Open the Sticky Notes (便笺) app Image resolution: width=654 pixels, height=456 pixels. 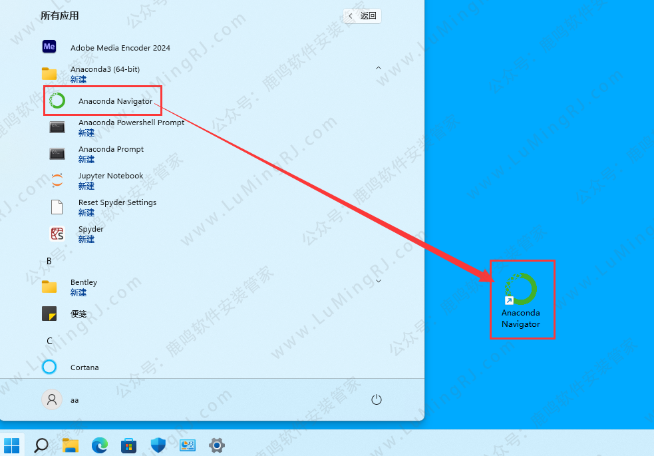pos(79,314)
